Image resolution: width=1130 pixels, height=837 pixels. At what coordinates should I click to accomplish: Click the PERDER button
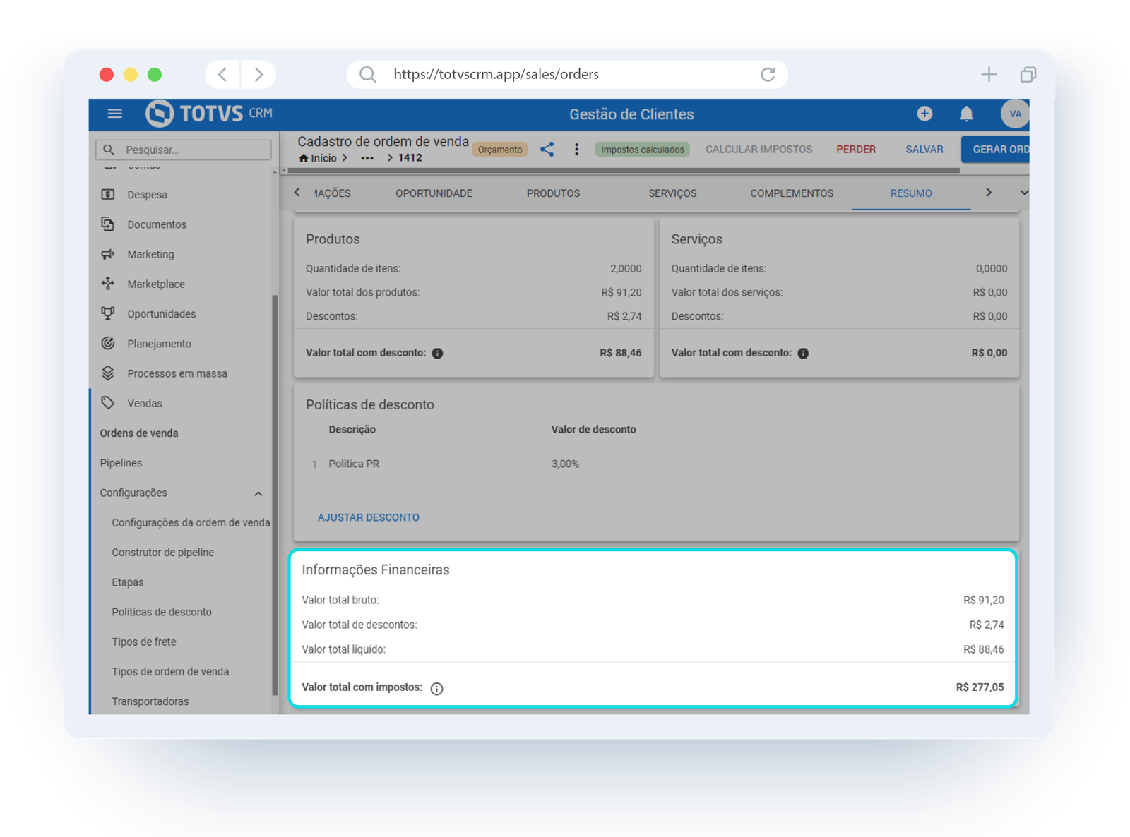tap(856, 150)
